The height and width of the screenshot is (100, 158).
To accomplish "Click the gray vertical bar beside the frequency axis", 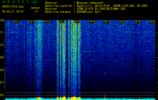I will tap(5, 78).
